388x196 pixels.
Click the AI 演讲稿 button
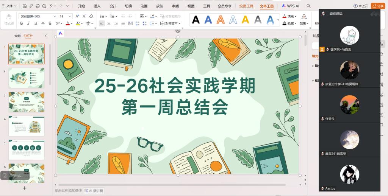[94, 191]
